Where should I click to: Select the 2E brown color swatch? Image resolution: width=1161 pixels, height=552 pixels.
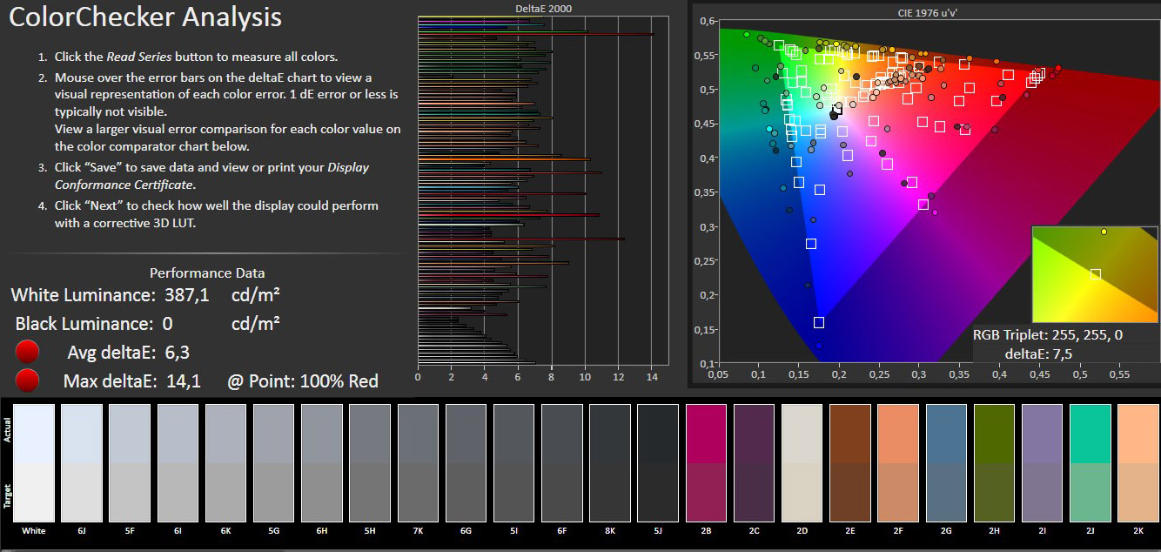[850, 462]
